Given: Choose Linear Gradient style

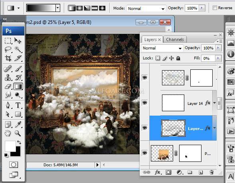Looking at the screenshot, I should pos(72,8).
